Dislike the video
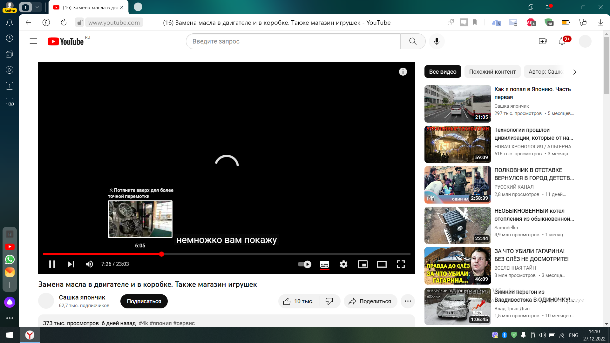The height and width of the screenshot is (343, 610). pyautogui.click(x=329, y=301)
